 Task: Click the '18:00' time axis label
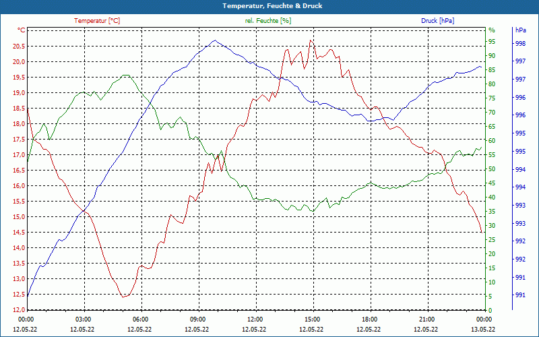369,319
